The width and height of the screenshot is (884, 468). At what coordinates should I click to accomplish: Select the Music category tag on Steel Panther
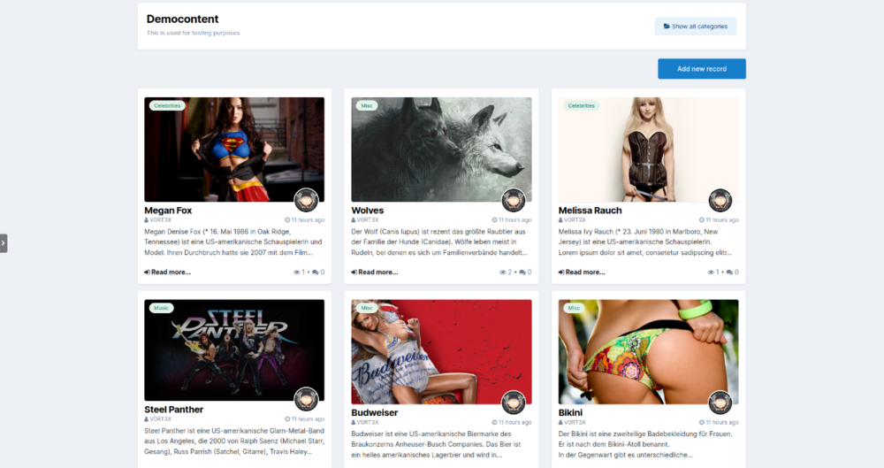[161, 308]
